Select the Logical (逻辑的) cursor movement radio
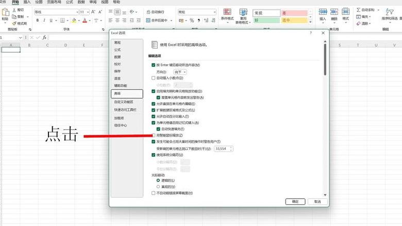The width and height of the screenshot is (402, 226). click(x=158, y=180)
